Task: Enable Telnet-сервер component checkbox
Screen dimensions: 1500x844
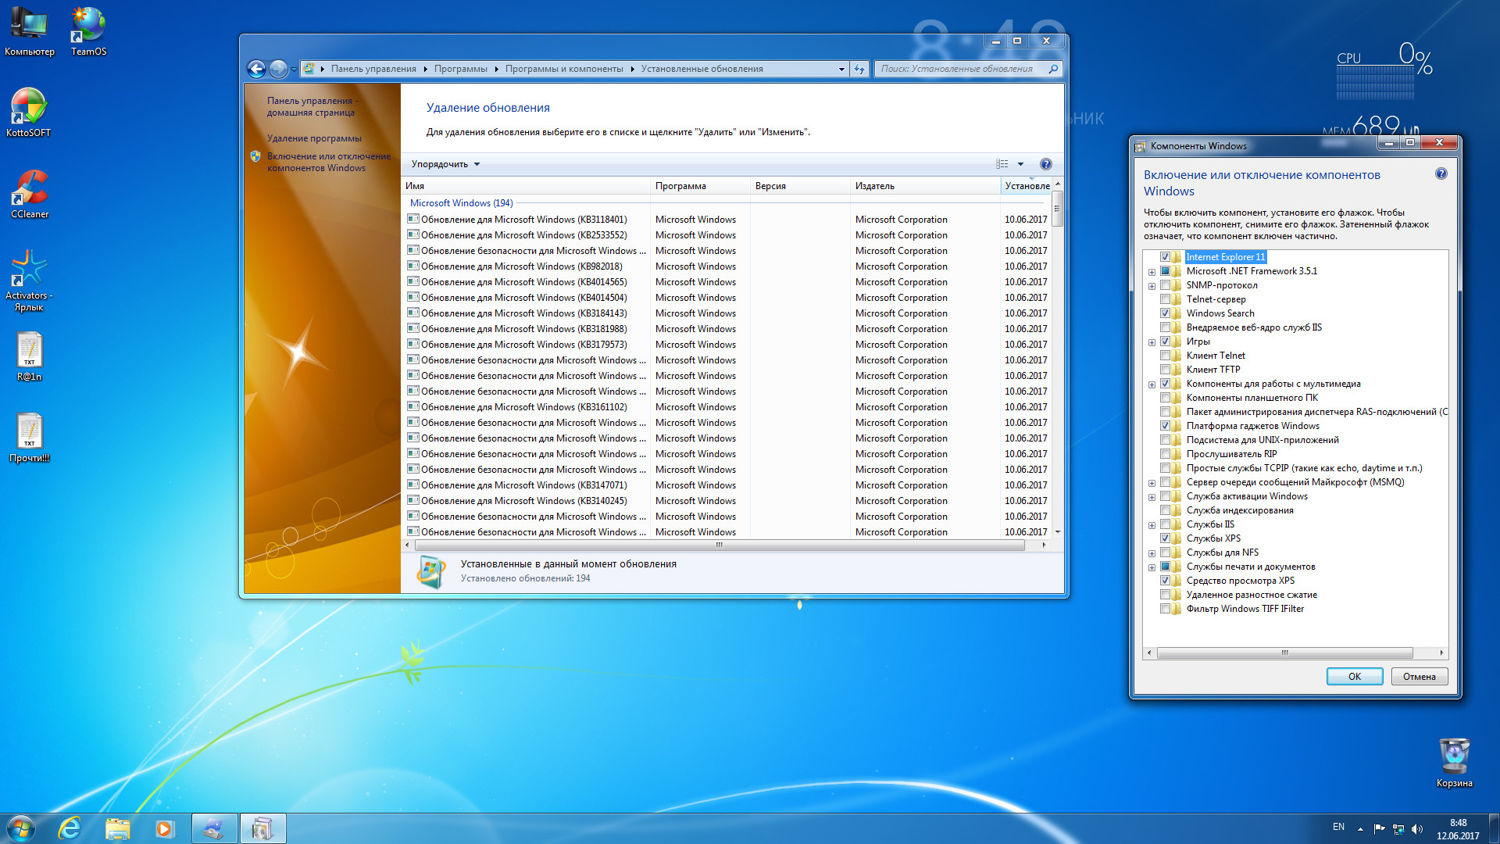Action: click(x=1165, y=299)
